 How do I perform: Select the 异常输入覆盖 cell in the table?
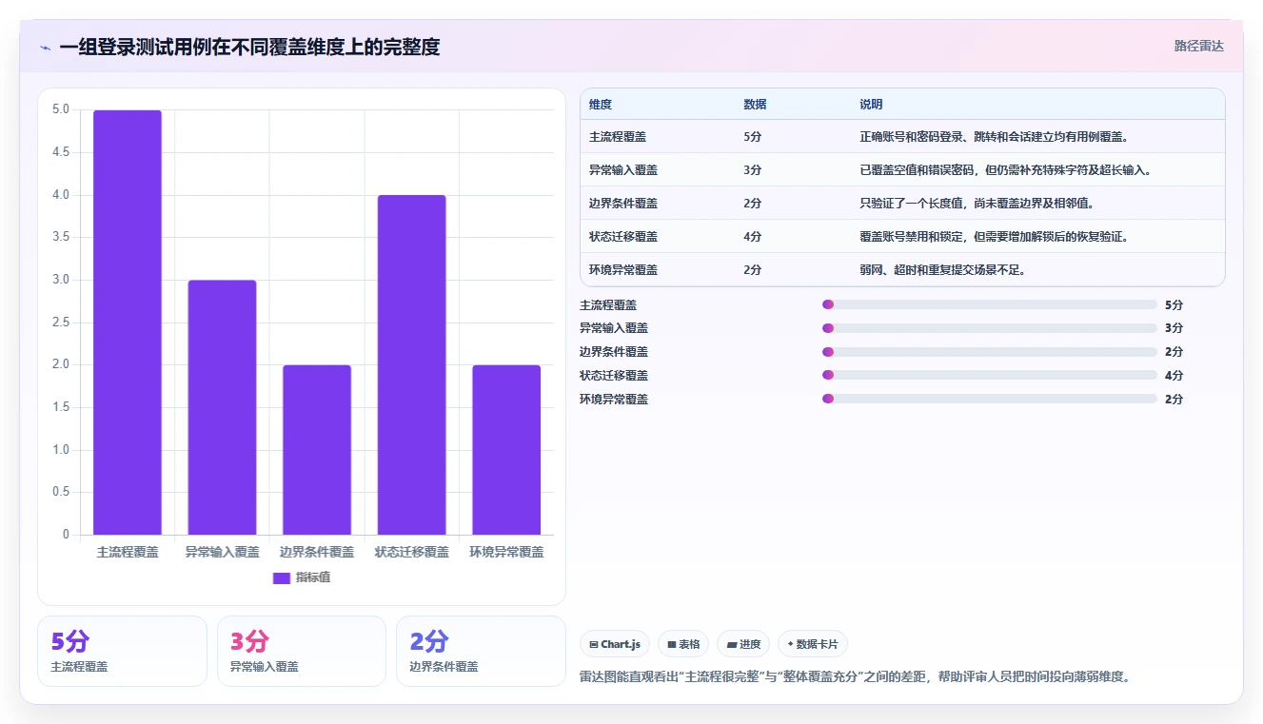tap(623, 170)
